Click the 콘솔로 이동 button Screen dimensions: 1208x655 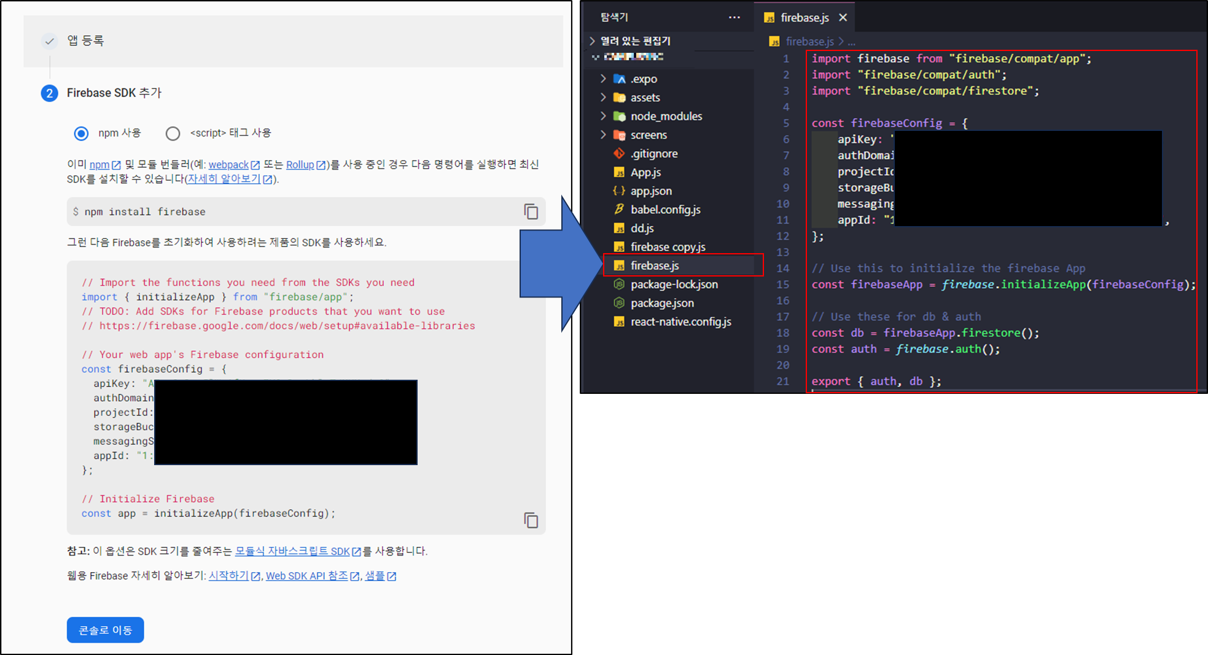click(105, 630)
